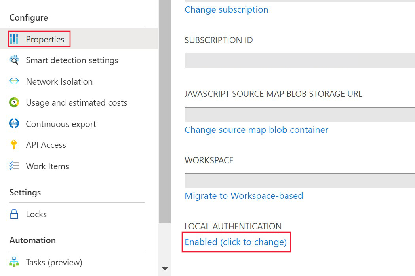Click the Work Items checklist icon

14,166
